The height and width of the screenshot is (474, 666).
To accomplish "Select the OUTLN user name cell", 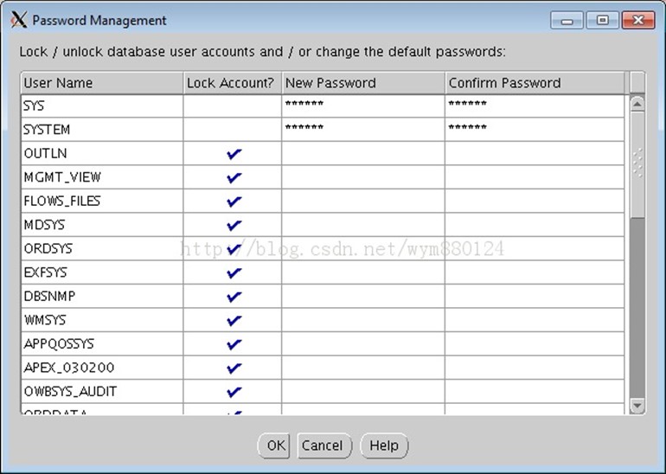I will pos(102,153).
